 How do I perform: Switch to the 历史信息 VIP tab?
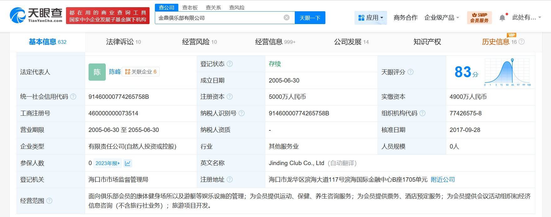coord(499,42)
